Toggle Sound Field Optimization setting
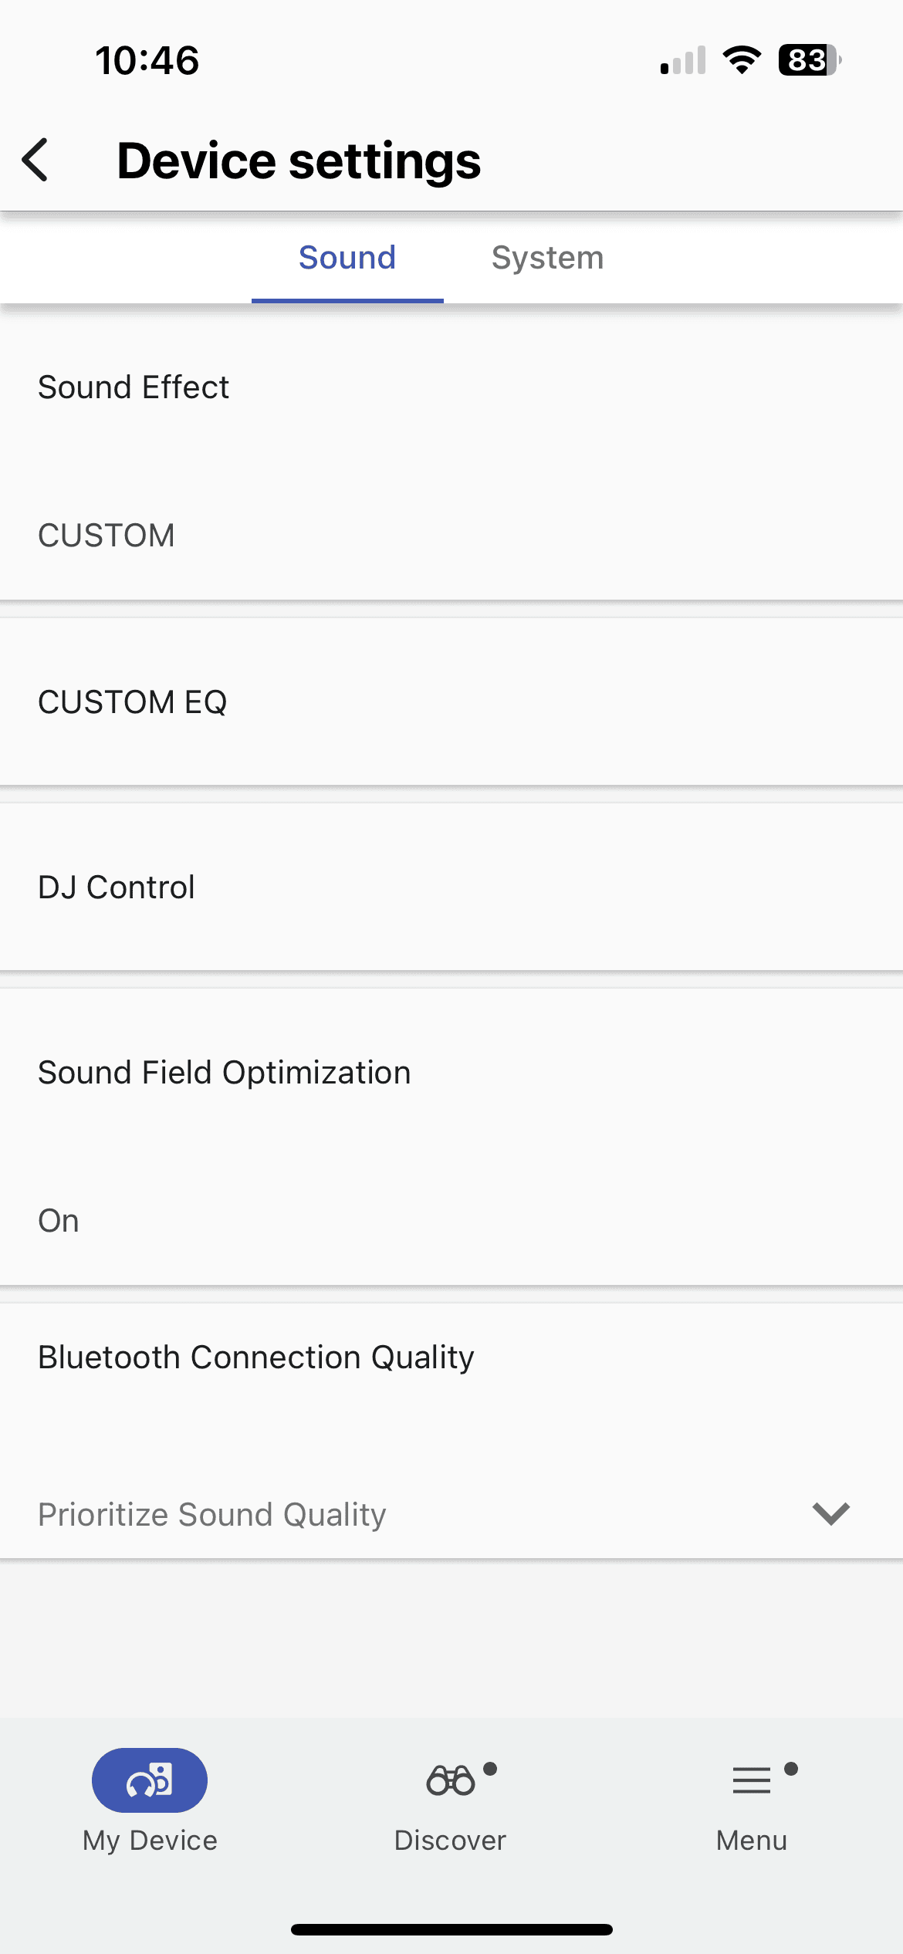The height and width of the screenshot is (1954, 903). point(225,1073)
